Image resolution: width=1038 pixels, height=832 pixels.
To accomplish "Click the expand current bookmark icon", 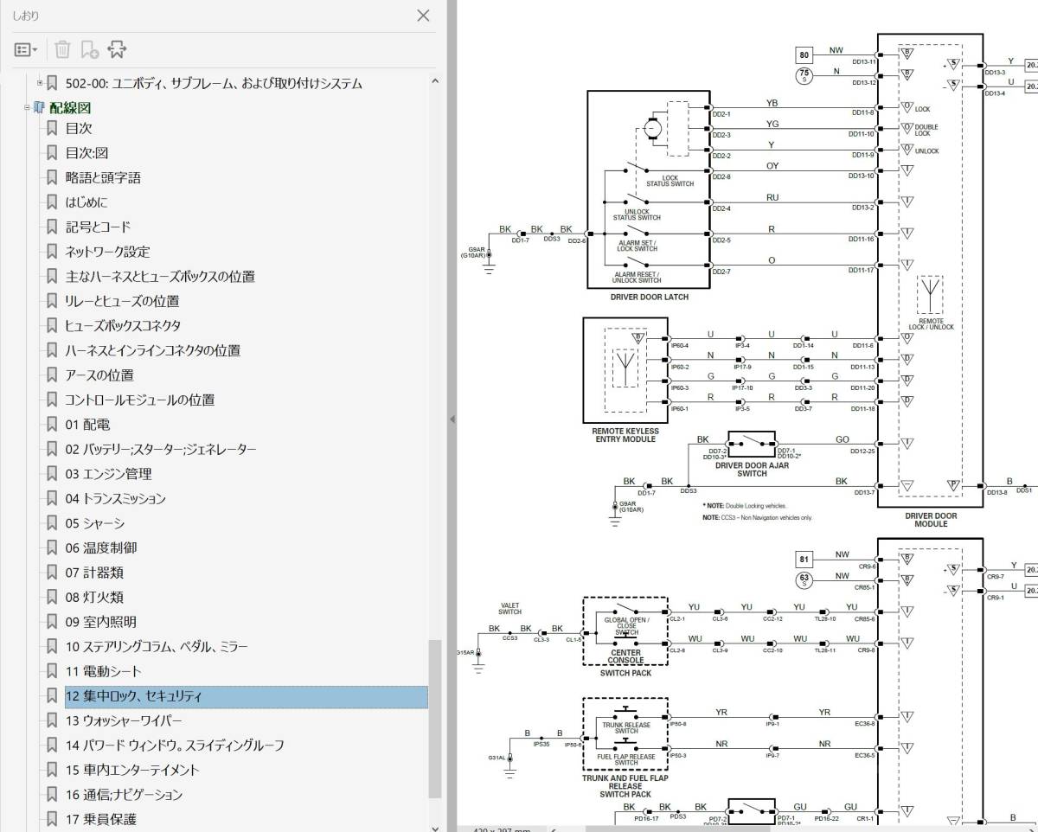I will pos(117,50).
